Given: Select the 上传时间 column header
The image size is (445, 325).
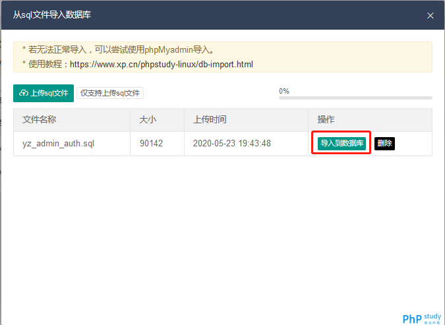Looking at the screenshot, I should click(210, 119).
